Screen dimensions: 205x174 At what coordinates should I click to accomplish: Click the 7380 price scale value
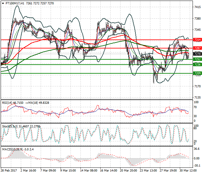[x=198, y=19]
